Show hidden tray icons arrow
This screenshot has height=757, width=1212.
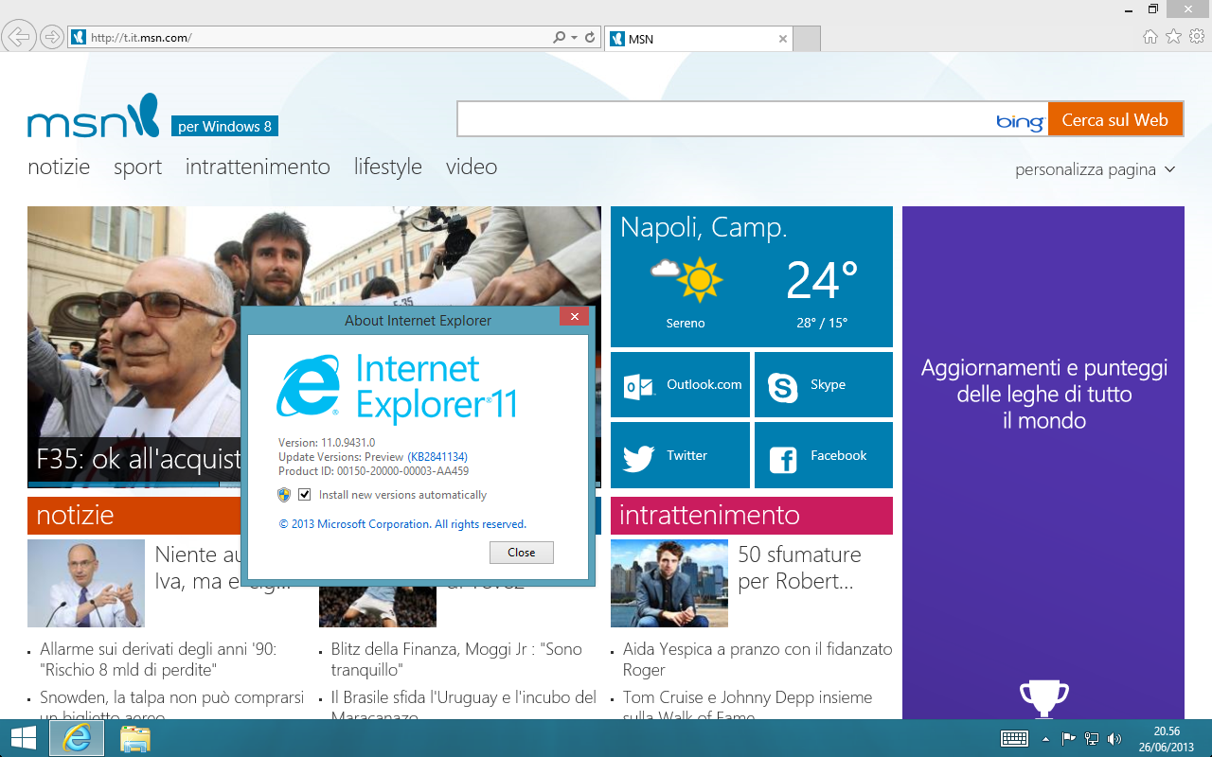point(1046,739)
